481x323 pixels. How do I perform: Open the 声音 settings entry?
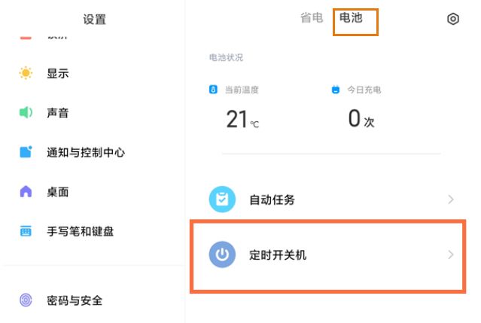click(x=58, y=113)
